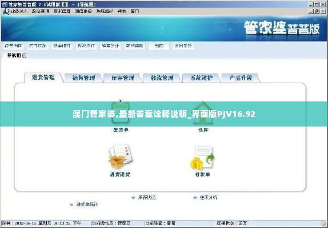Open the 仓库 warehouse house icon
The height and width of the screenshot is (228, 328).
coord(202,113)
